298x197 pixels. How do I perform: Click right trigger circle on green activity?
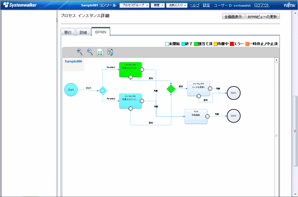click(142, 69)
